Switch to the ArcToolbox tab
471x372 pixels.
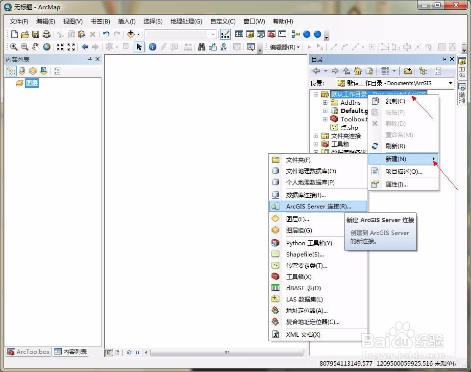(x=28, y=351)
